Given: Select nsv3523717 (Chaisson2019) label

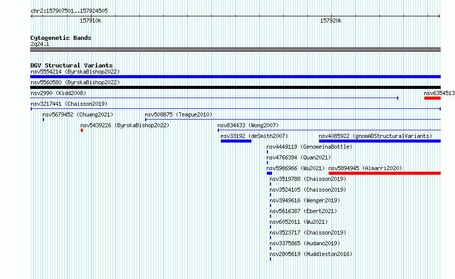Looking at the screenshot, I should pos(308,232).
